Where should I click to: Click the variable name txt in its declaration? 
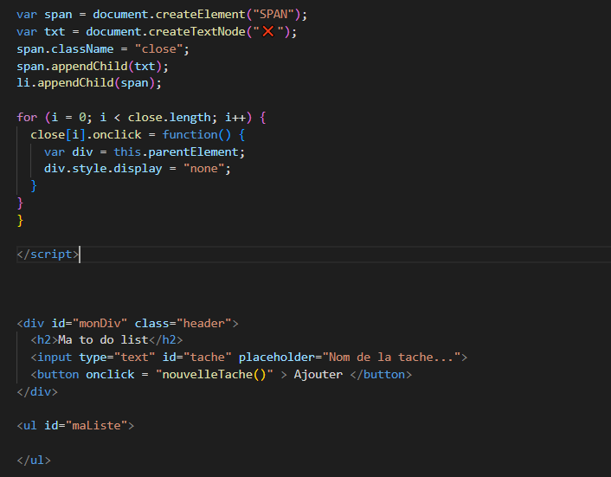55,31
